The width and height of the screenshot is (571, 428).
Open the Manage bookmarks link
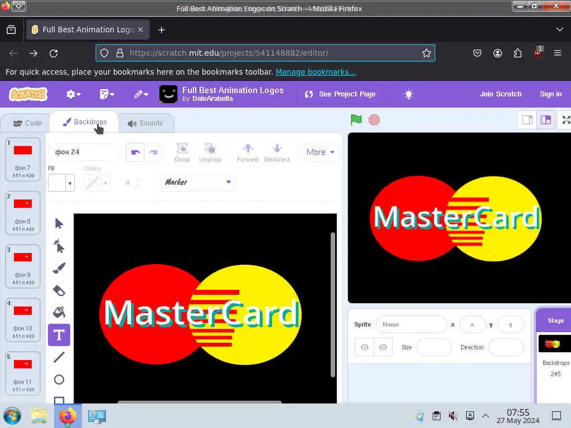(316, 72)
